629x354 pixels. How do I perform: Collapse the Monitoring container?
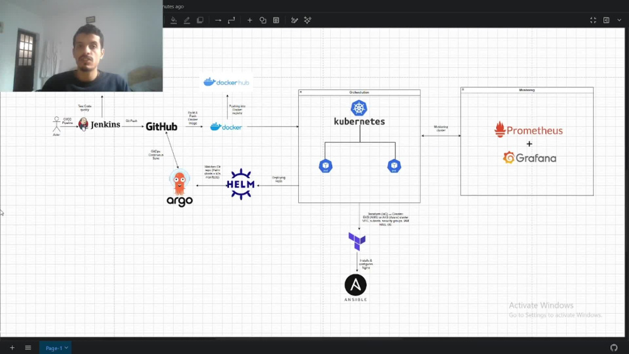click(x=463, y=90)
